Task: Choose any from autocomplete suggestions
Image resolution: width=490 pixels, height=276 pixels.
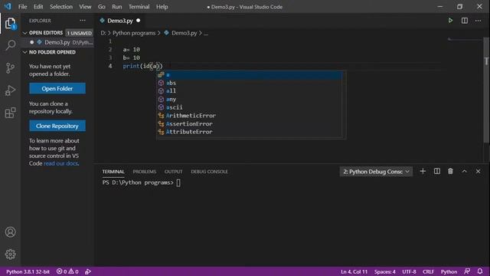Action: pyautogui.click(x=250, y=99)
